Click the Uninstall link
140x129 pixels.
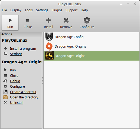[17, 102]
